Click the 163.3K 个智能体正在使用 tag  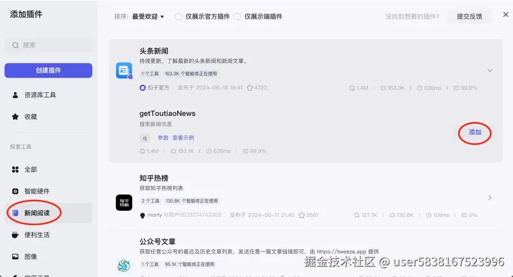[x=191, y=74]
